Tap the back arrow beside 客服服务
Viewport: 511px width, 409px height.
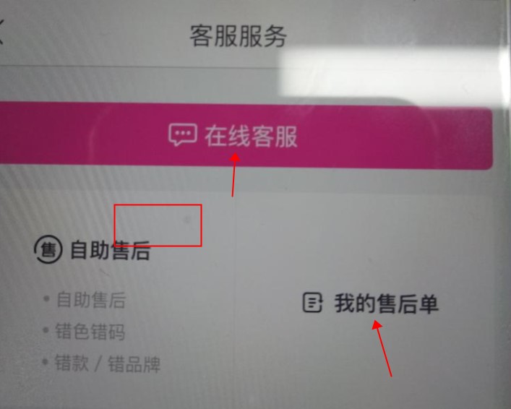tap(1, 32)
